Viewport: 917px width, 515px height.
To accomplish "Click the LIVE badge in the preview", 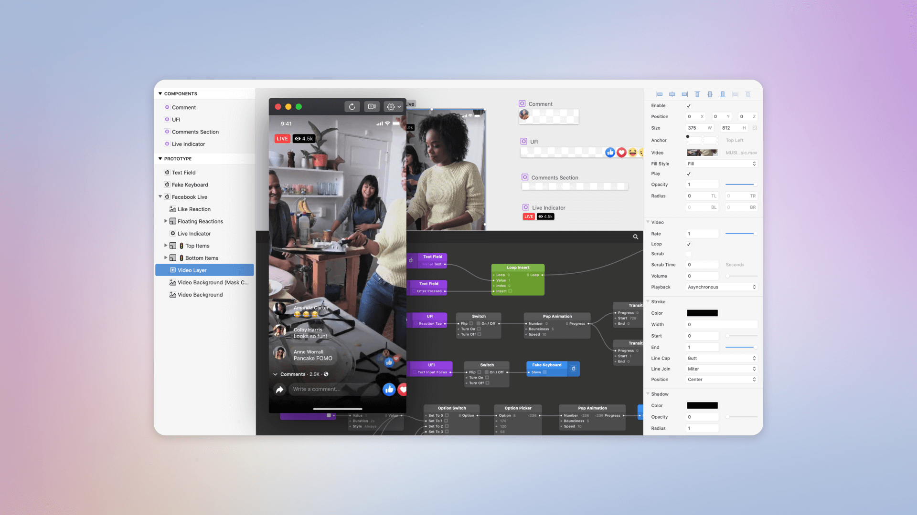I will click(x=282, y=139).
